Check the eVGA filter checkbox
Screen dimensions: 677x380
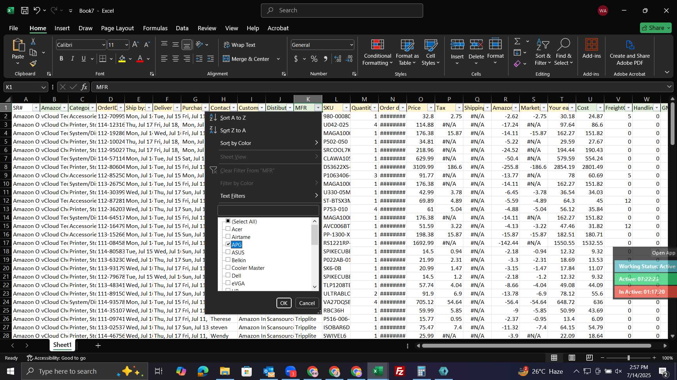pos(228,283)
